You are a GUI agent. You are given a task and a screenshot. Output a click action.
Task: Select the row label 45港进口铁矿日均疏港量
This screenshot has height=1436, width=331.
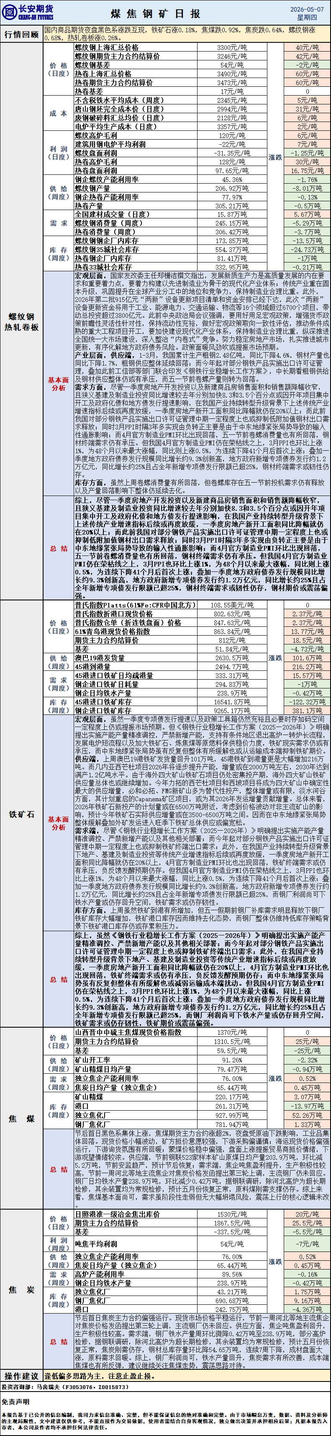point(113,675)
